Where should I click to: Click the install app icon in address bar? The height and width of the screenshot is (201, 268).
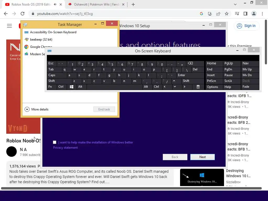(210, 14)
